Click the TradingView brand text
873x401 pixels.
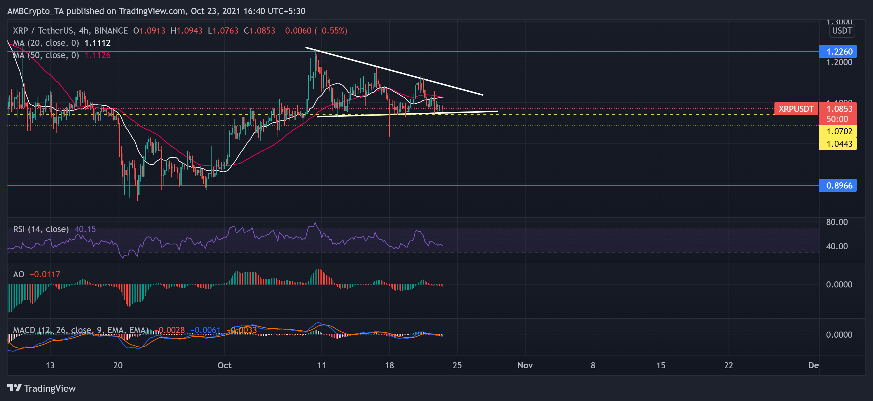[x=50, y=388]
